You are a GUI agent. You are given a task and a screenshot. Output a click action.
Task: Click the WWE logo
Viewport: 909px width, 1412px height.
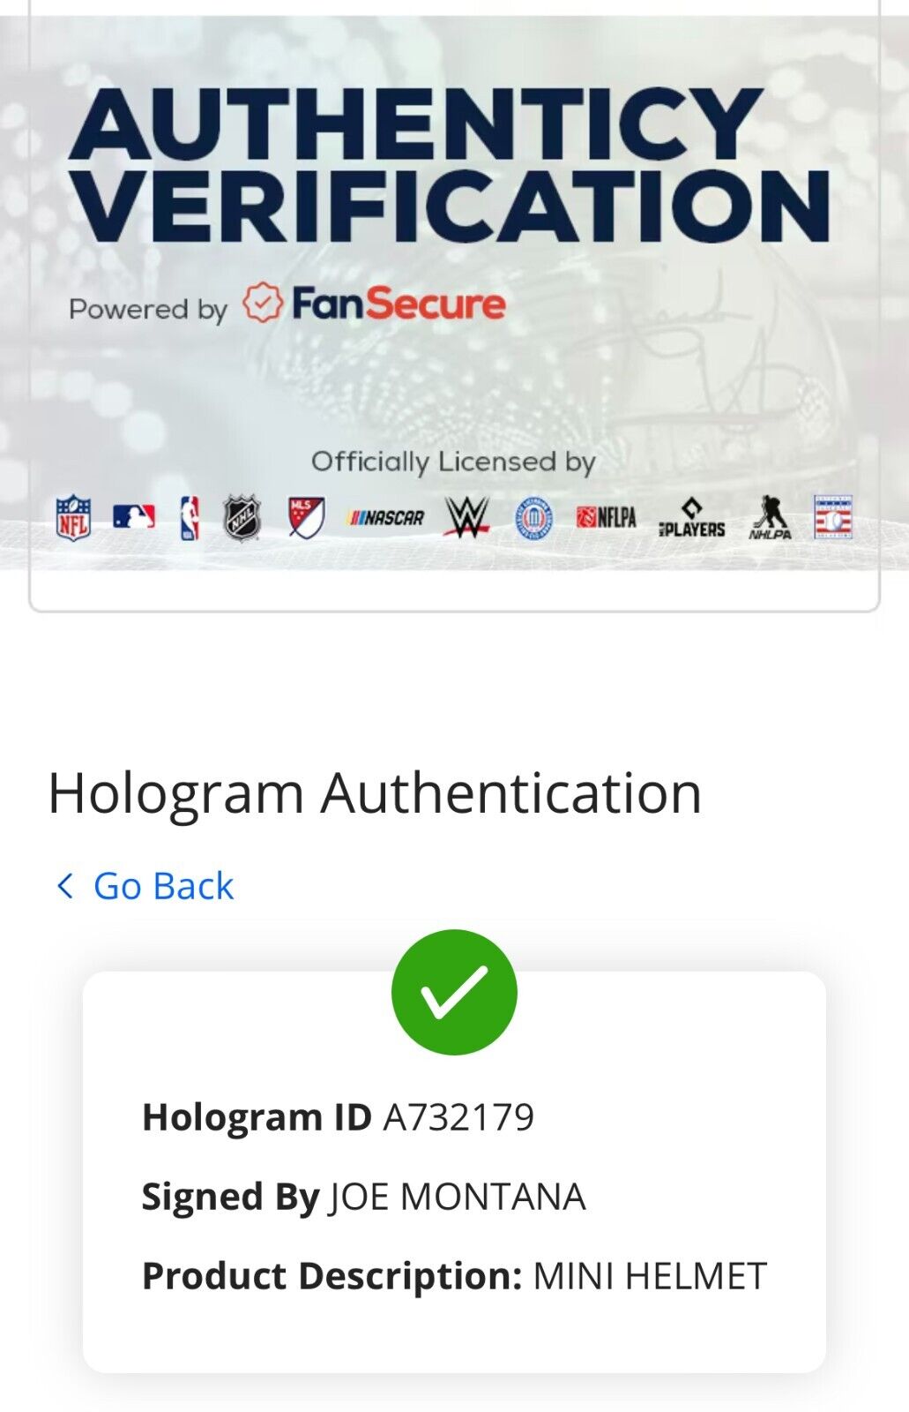467,517
